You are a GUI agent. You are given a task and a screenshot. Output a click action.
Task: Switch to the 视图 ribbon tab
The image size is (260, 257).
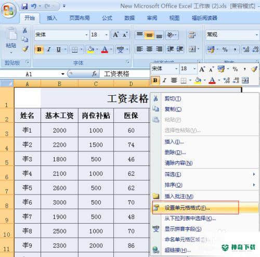[x=174, y=18]
